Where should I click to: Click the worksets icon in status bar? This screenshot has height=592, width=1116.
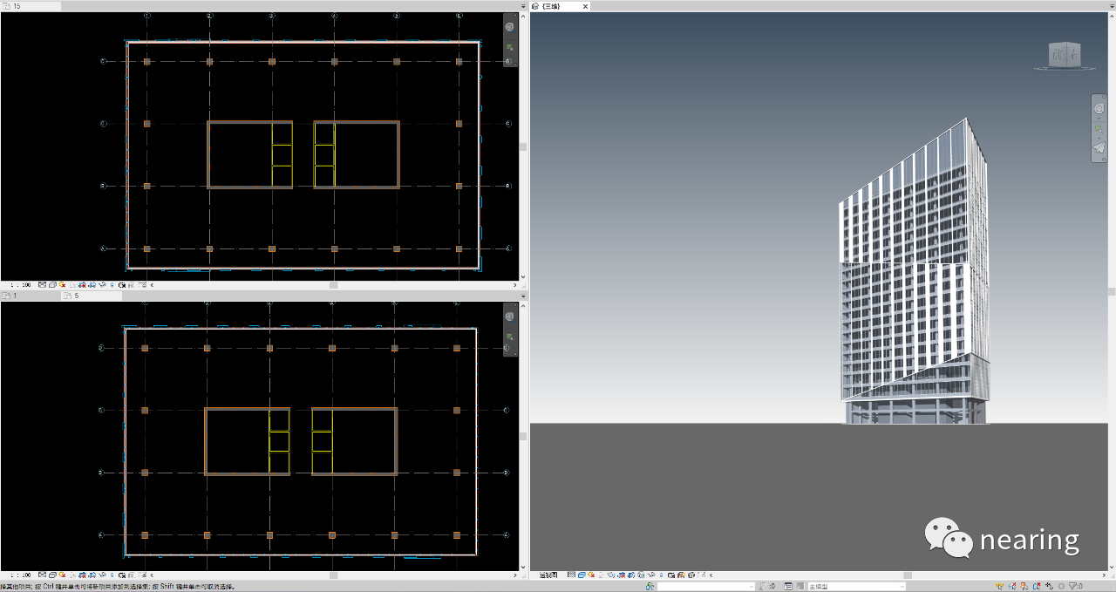pos(650,586)
